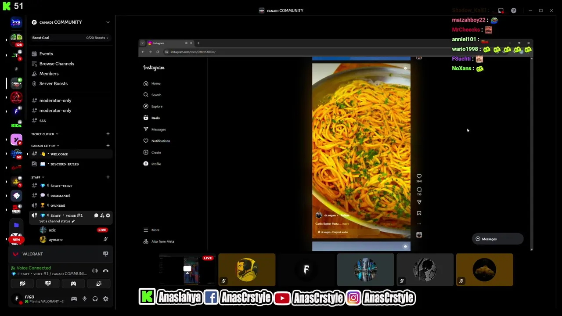This screenshot has width=562, height=316.
Task: Open Events in the server sidebar
Action: tap(46, 54)
